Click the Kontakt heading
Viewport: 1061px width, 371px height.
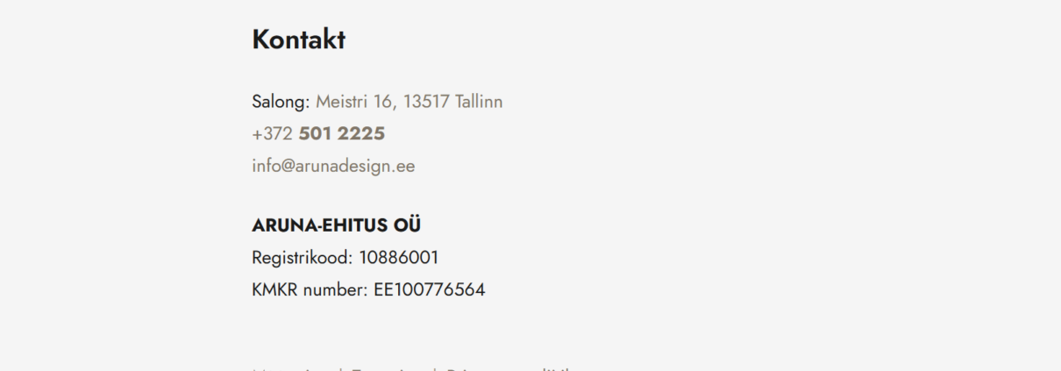pyautogui.click(x=298, y=39)
